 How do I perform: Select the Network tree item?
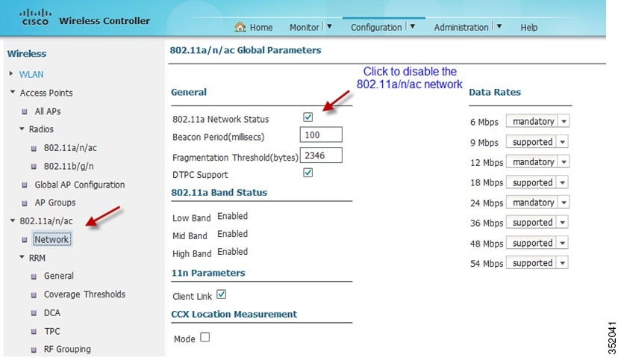click(51, 239)
